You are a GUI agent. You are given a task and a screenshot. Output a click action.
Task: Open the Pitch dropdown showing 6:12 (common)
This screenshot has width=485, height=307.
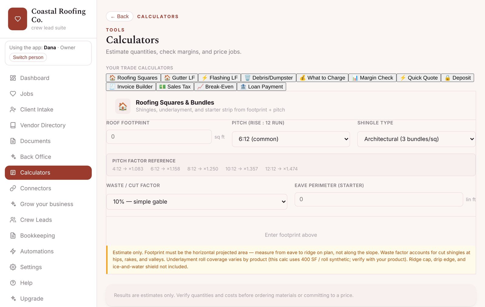click(x=291, y=139)
